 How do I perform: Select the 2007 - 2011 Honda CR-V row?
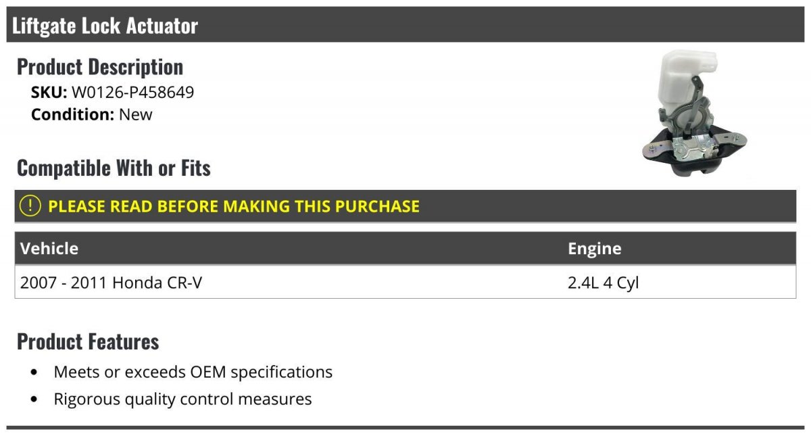point(405,282)
